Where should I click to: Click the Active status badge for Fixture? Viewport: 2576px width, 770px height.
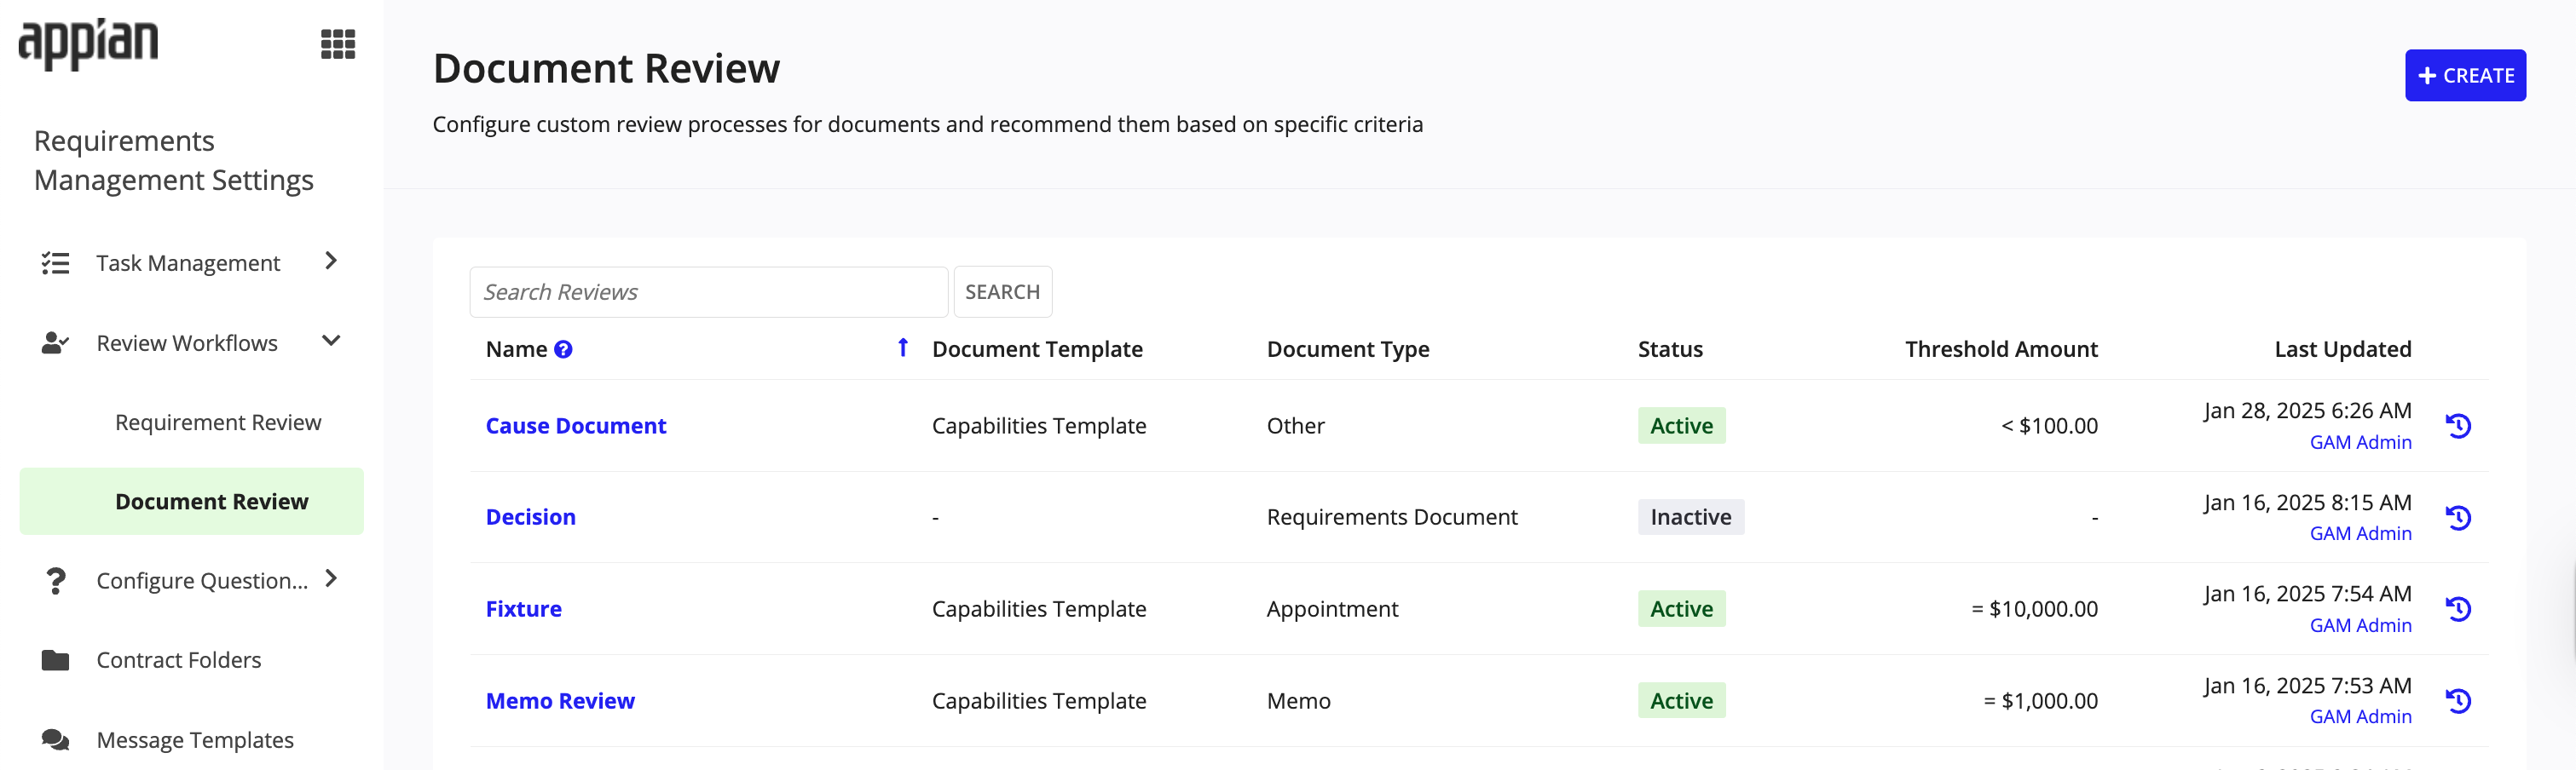coord(1681,609)
